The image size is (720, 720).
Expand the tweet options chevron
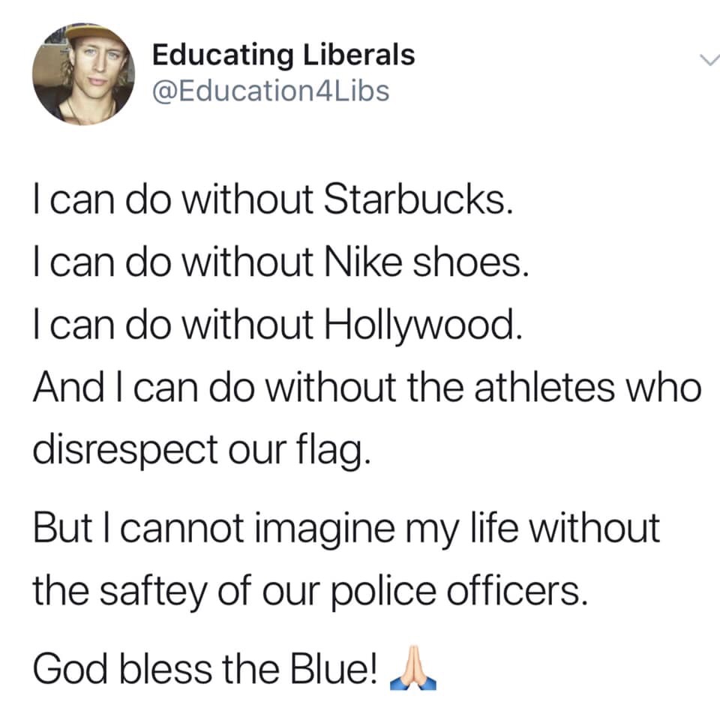click(x=709, y=59)
